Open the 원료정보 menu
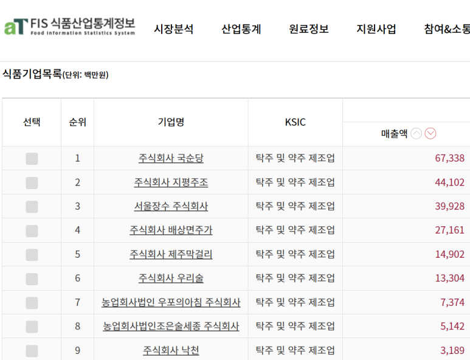The image size is (470, 360). (309, 29)
